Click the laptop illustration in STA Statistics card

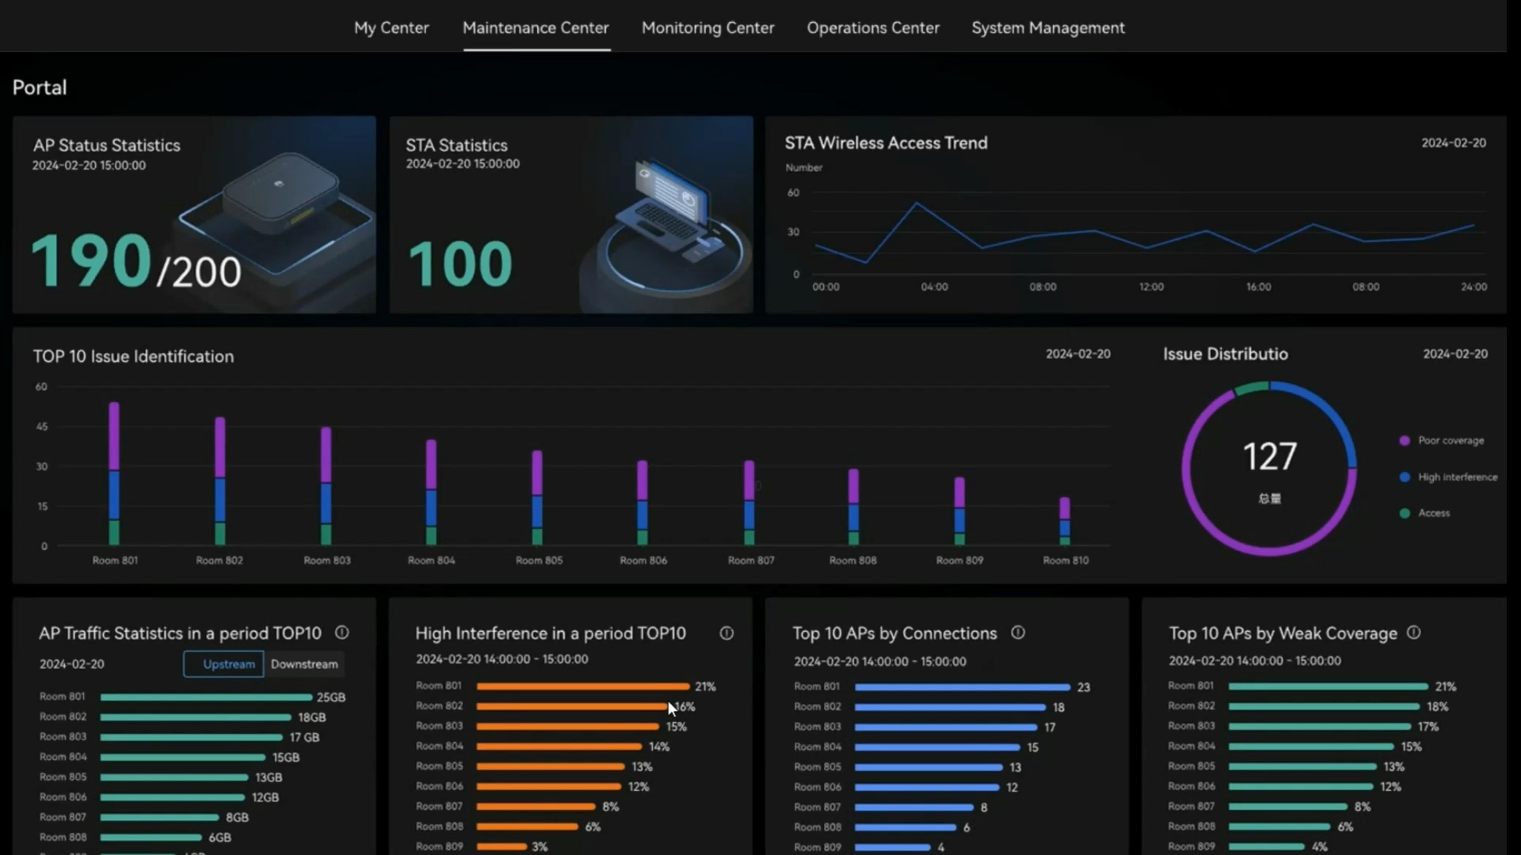(x=669, y=210)
